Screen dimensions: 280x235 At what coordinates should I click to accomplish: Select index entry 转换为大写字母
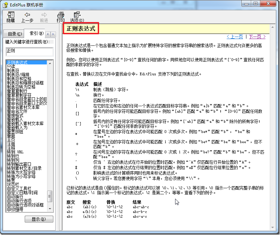(21, 172)
